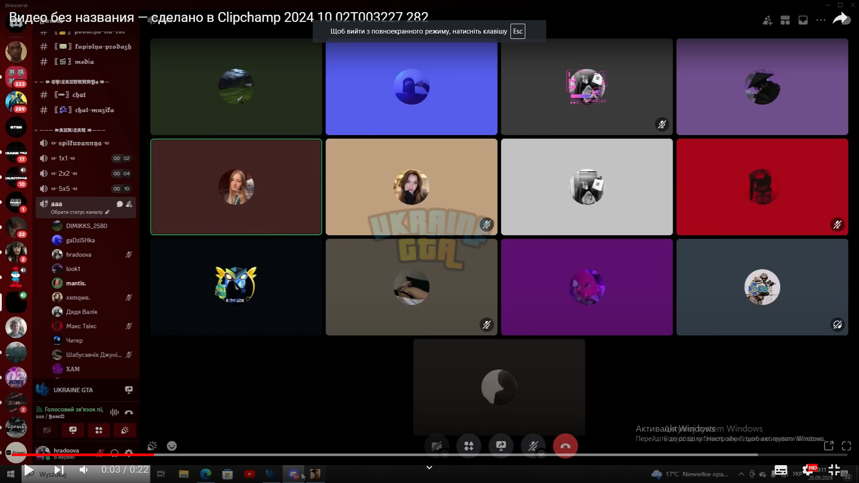
Task: Open camera options dropdown arrow
Action: [445, 454]
